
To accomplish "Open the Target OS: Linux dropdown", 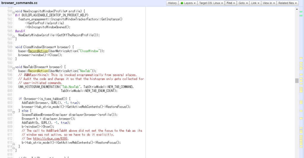I will pos(211,3).
